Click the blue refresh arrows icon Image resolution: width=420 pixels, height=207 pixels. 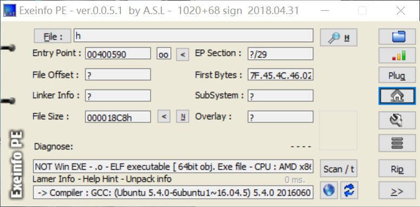click(349, 190)
